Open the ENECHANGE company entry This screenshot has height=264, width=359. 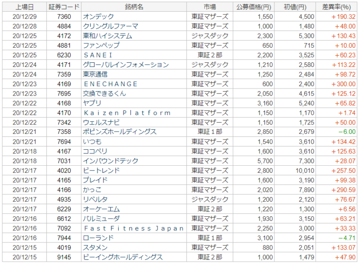click(110, 84)
